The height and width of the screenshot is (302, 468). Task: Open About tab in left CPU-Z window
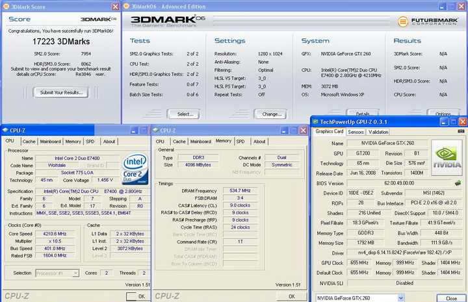109,142
